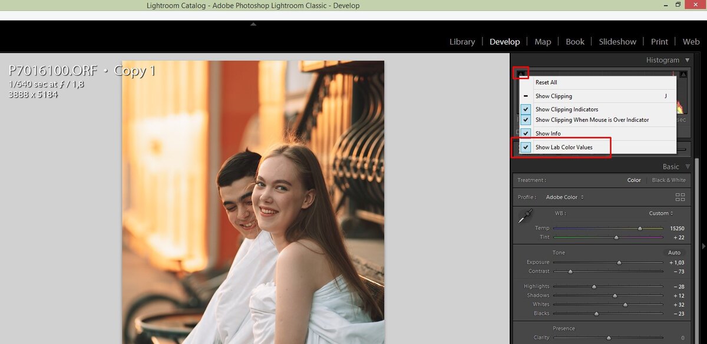Collapse the Basic panel

687,167
